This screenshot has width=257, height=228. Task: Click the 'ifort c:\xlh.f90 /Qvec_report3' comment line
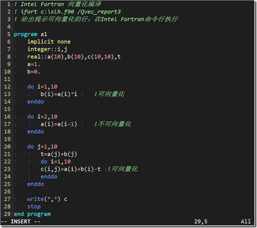(x=67, y=12)
